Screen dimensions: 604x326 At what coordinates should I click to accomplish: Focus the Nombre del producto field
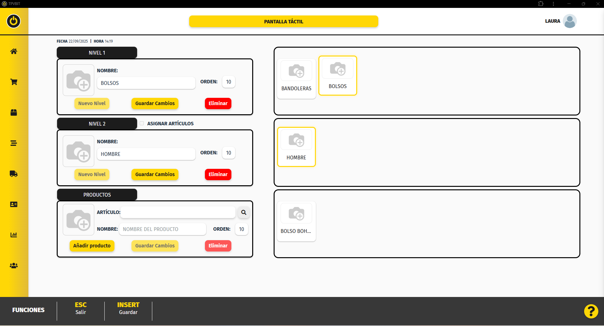(x=162, y=229)
